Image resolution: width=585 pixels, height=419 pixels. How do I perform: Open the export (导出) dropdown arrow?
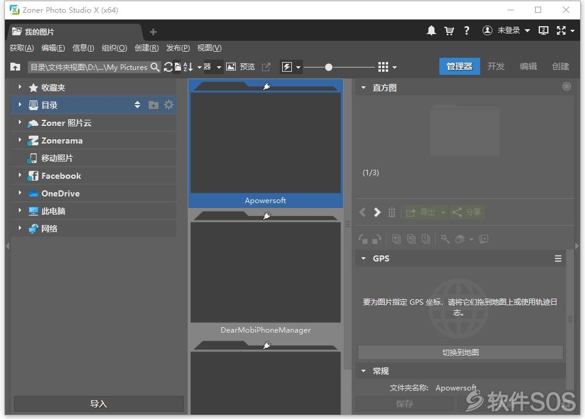(x=443, y=213)
